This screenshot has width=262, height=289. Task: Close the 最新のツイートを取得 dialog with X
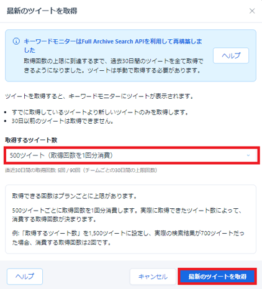(x=252, y=11)
